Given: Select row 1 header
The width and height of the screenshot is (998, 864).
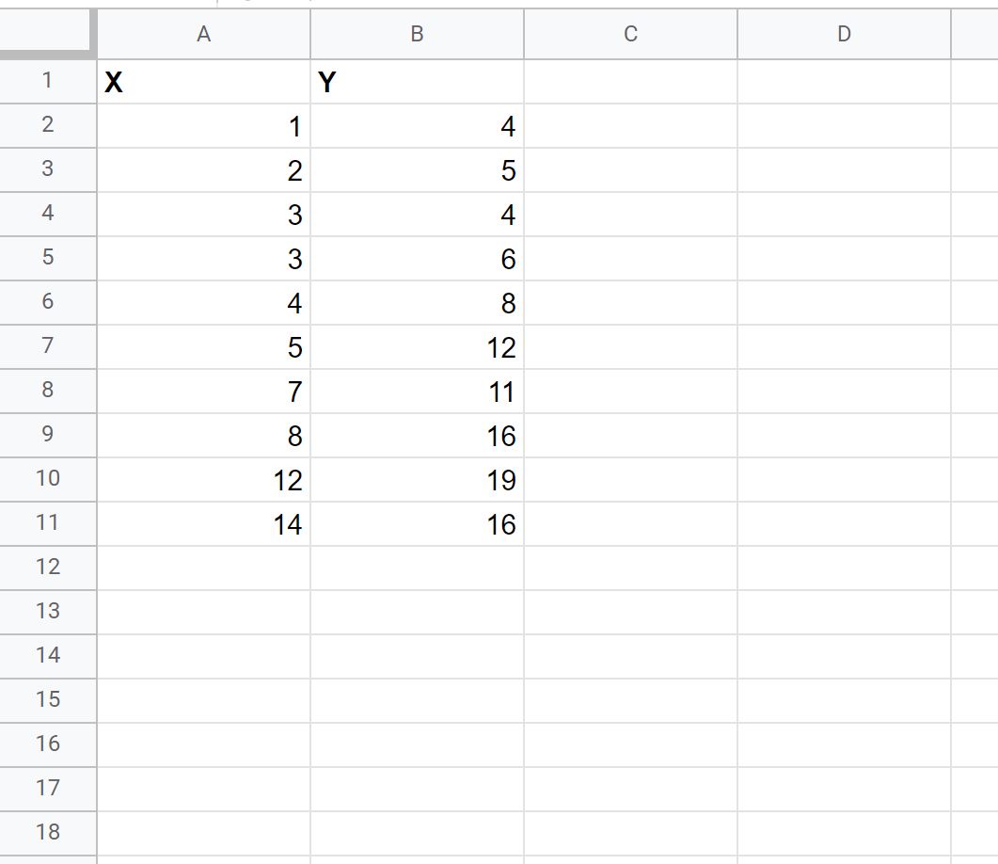Looking at the screenshot, I should 48,82.
